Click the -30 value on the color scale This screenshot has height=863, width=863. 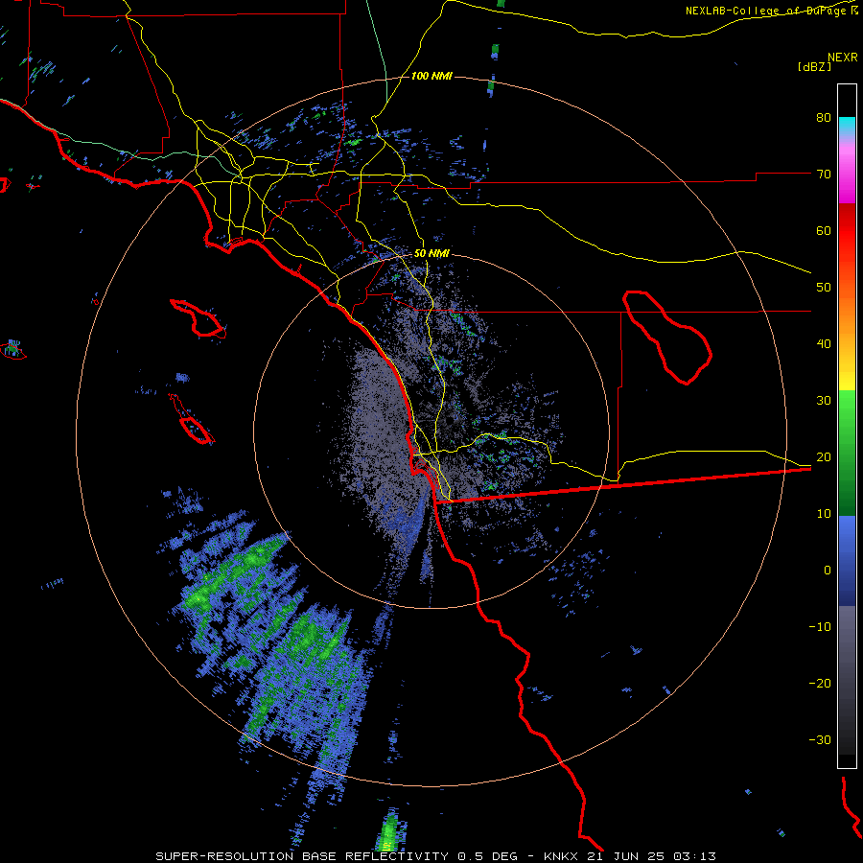coord(820,739)
